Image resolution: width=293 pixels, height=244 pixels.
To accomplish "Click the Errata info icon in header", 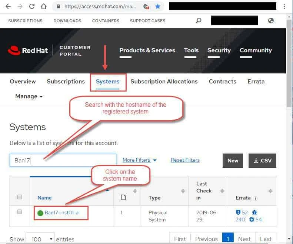I will click(255, 198).
